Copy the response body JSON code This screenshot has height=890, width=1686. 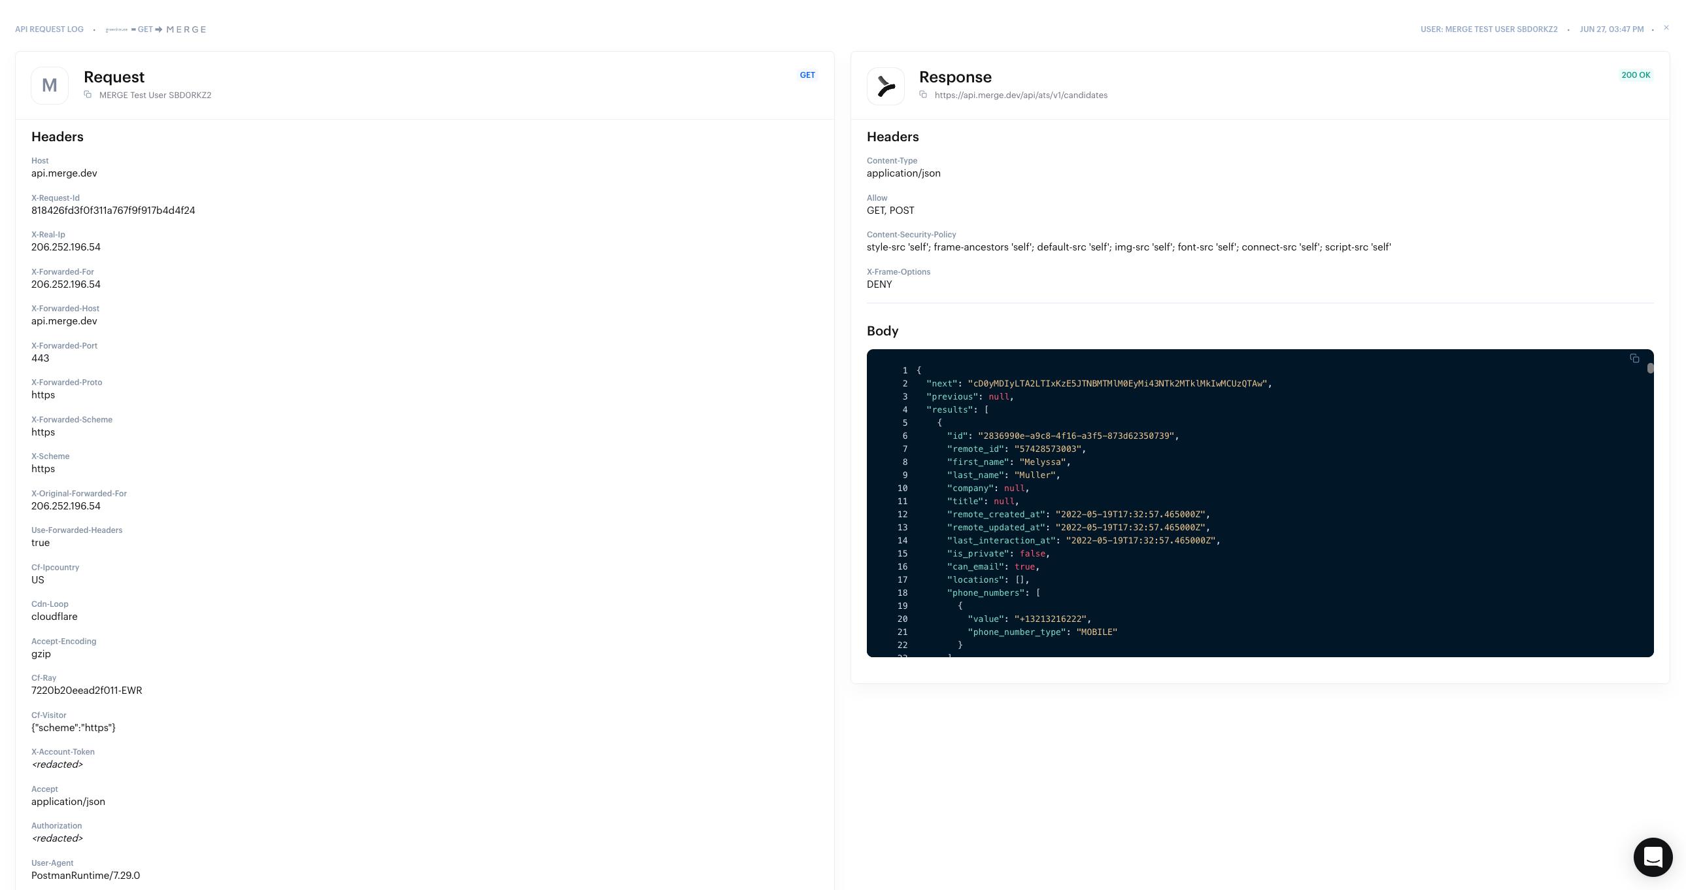(x=1634, y=358)
